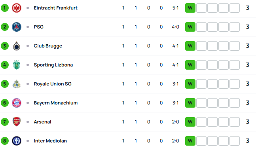Select Arsenal's green W result badge
This screenshot has width=256, height=148.
(190, 122)
